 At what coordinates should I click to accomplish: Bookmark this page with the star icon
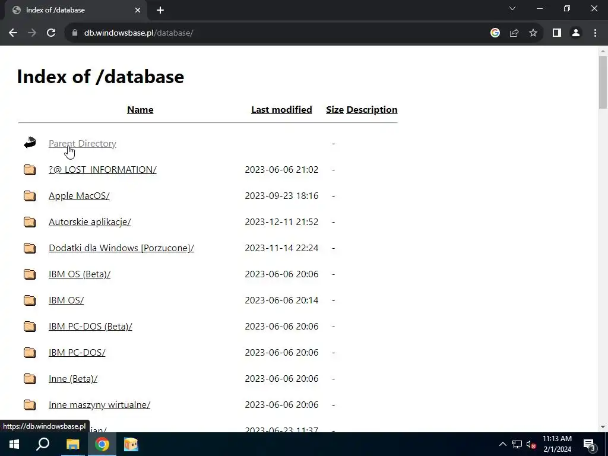pos(533,33)
